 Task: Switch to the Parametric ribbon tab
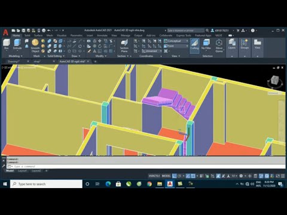click(x=77, y=35)
